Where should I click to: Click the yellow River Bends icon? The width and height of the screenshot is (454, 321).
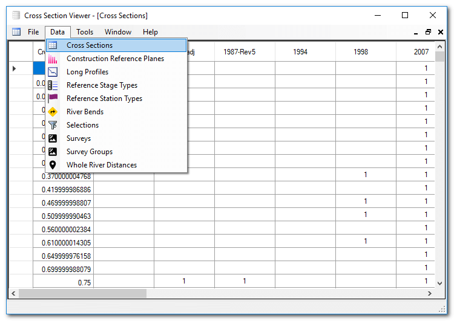(53, 112)
